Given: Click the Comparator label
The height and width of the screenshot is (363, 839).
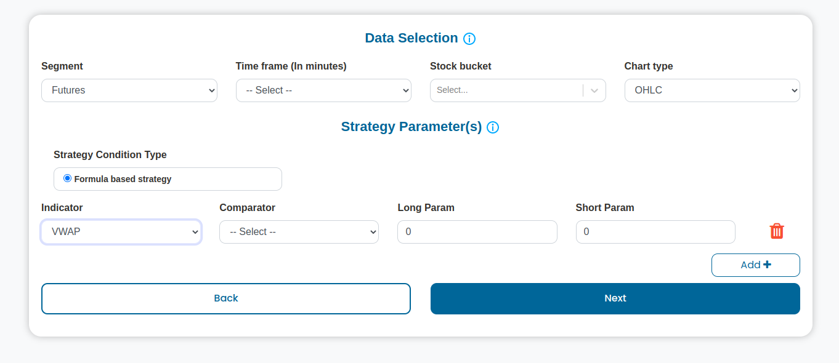Looking at the screenshot, I should (x=248, y=208).
